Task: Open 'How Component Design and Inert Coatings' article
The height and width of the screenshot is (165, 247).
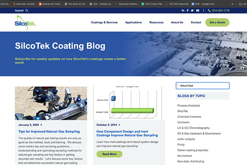Action: [x=127, y=133]
